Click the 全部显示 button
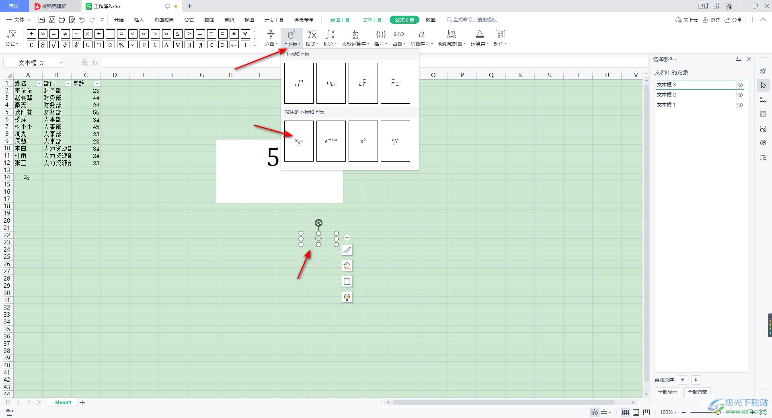Image resolution: width=772 pixels, height=418 pixels. click(667, 392)
